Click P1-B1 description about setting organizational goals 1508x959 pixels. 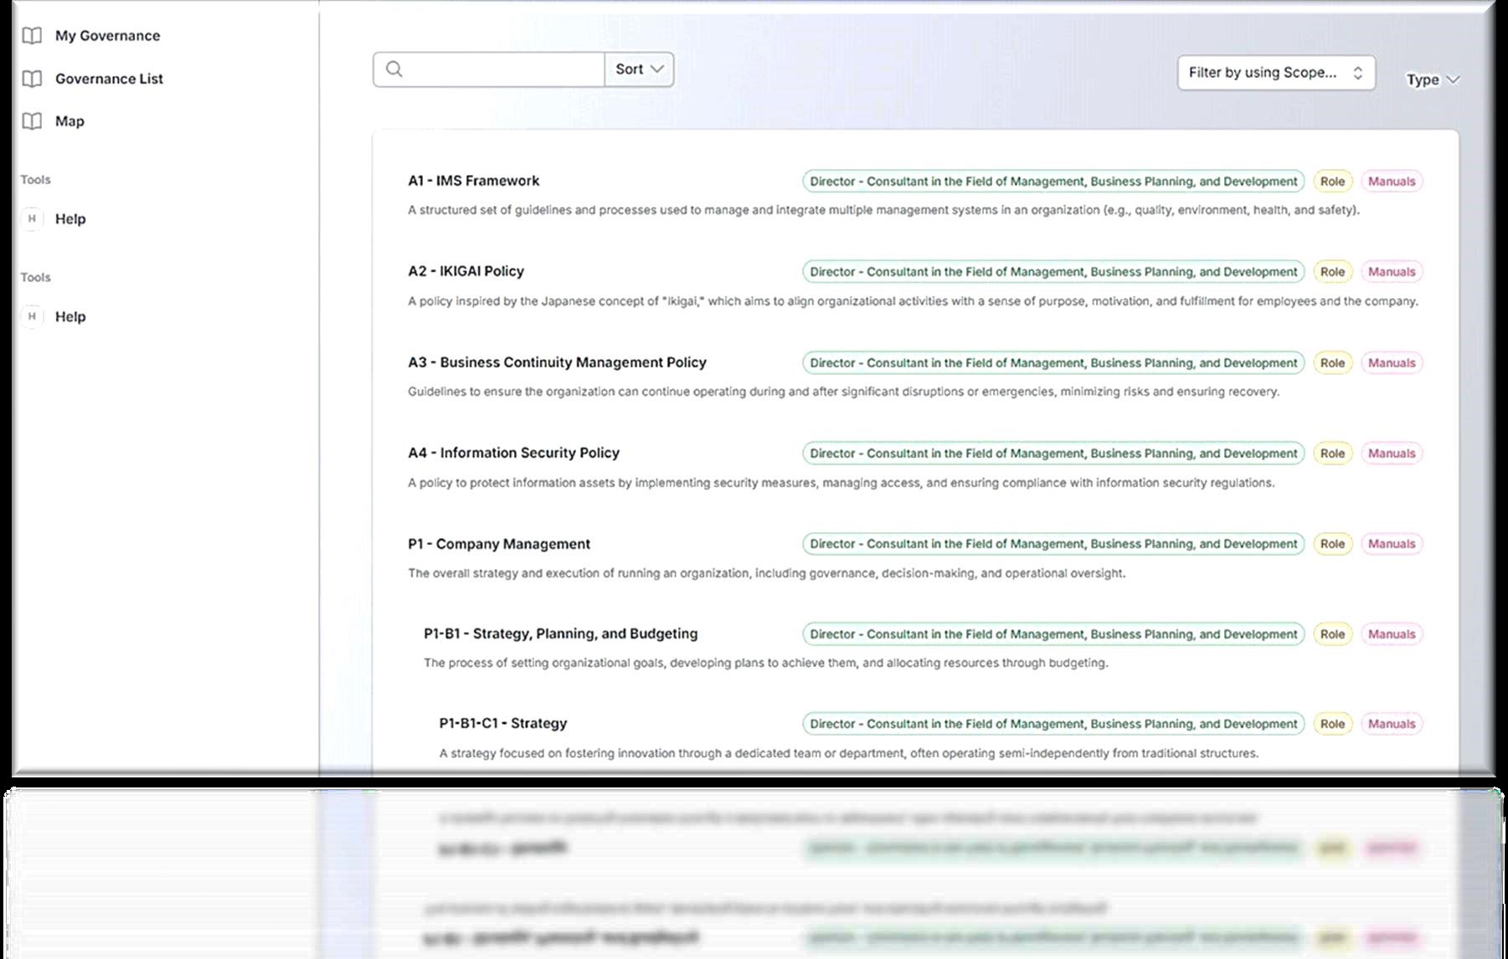point(765,663)
